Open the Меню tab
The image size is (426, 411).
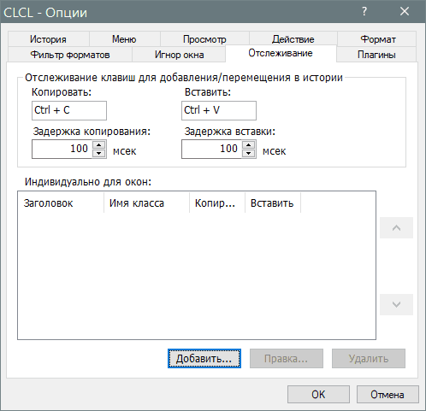pos(124,39)
